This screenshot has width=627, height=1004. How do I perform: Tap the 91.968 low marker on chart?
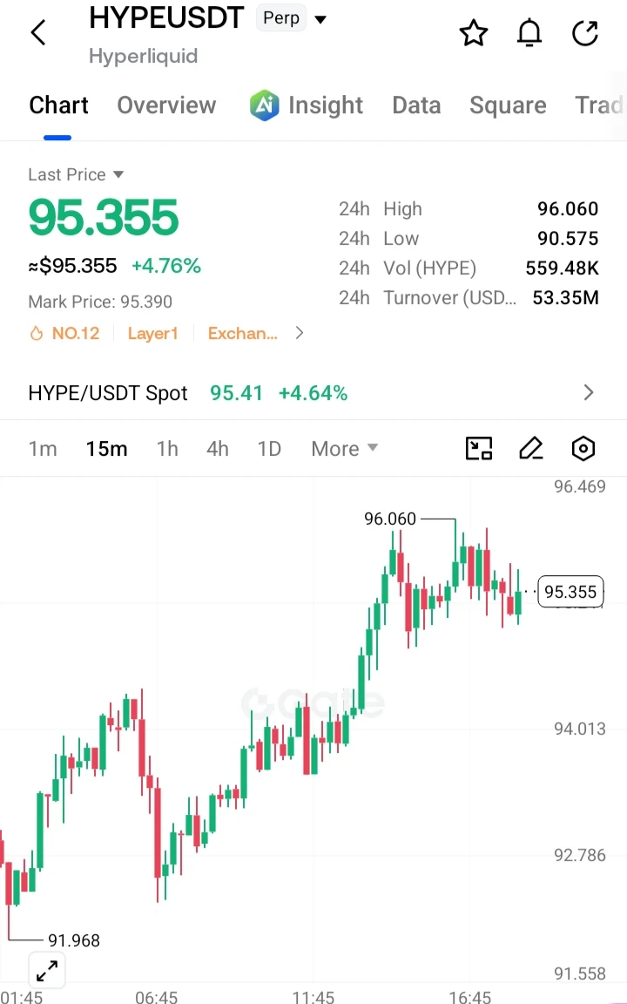tap(73, 940)
